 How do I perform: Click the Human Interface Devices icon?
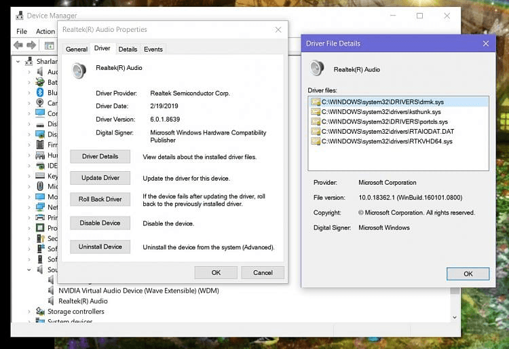click(40, 155)
